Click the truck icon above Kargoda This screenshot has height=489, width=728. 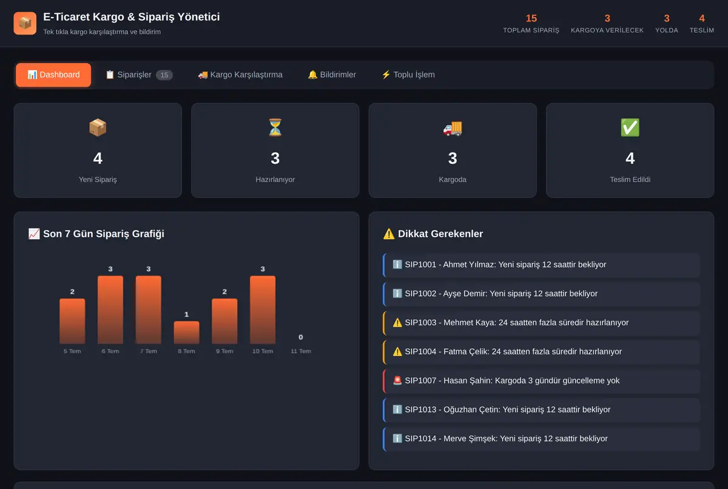click(x=453, y=127)
